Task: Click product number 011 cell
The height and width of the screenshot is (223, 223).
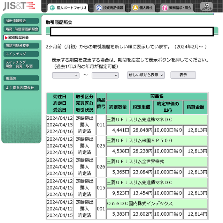Action: (101, 125)
